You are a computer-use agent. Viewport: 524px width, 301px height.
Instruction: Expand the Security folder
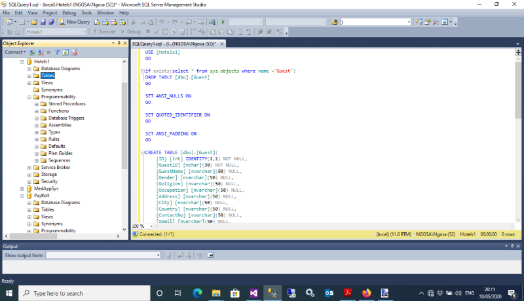(29, 182)
